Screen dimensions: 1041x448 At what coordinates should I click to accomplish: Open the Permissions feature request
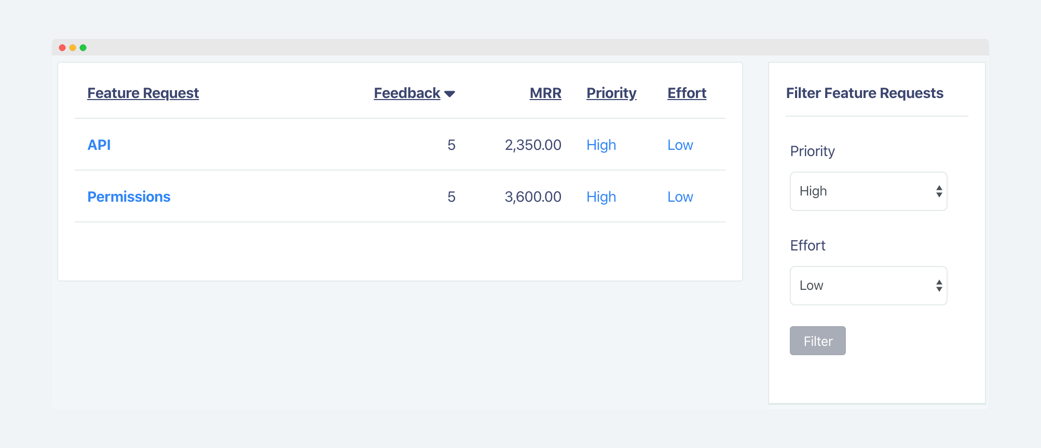[129, 197]
